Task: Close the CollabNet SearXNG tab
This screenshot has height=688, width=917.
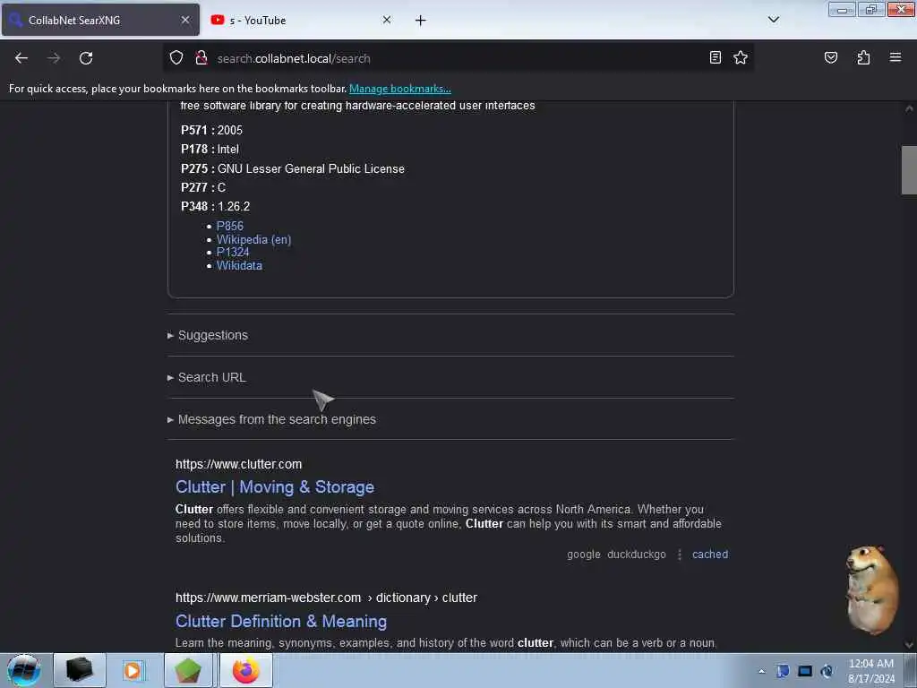Action: tap(185, 20)
